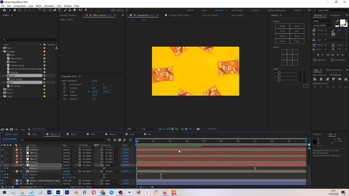Hide the BG layer eye toggle

pyautogui.click(x=2, y=184)
